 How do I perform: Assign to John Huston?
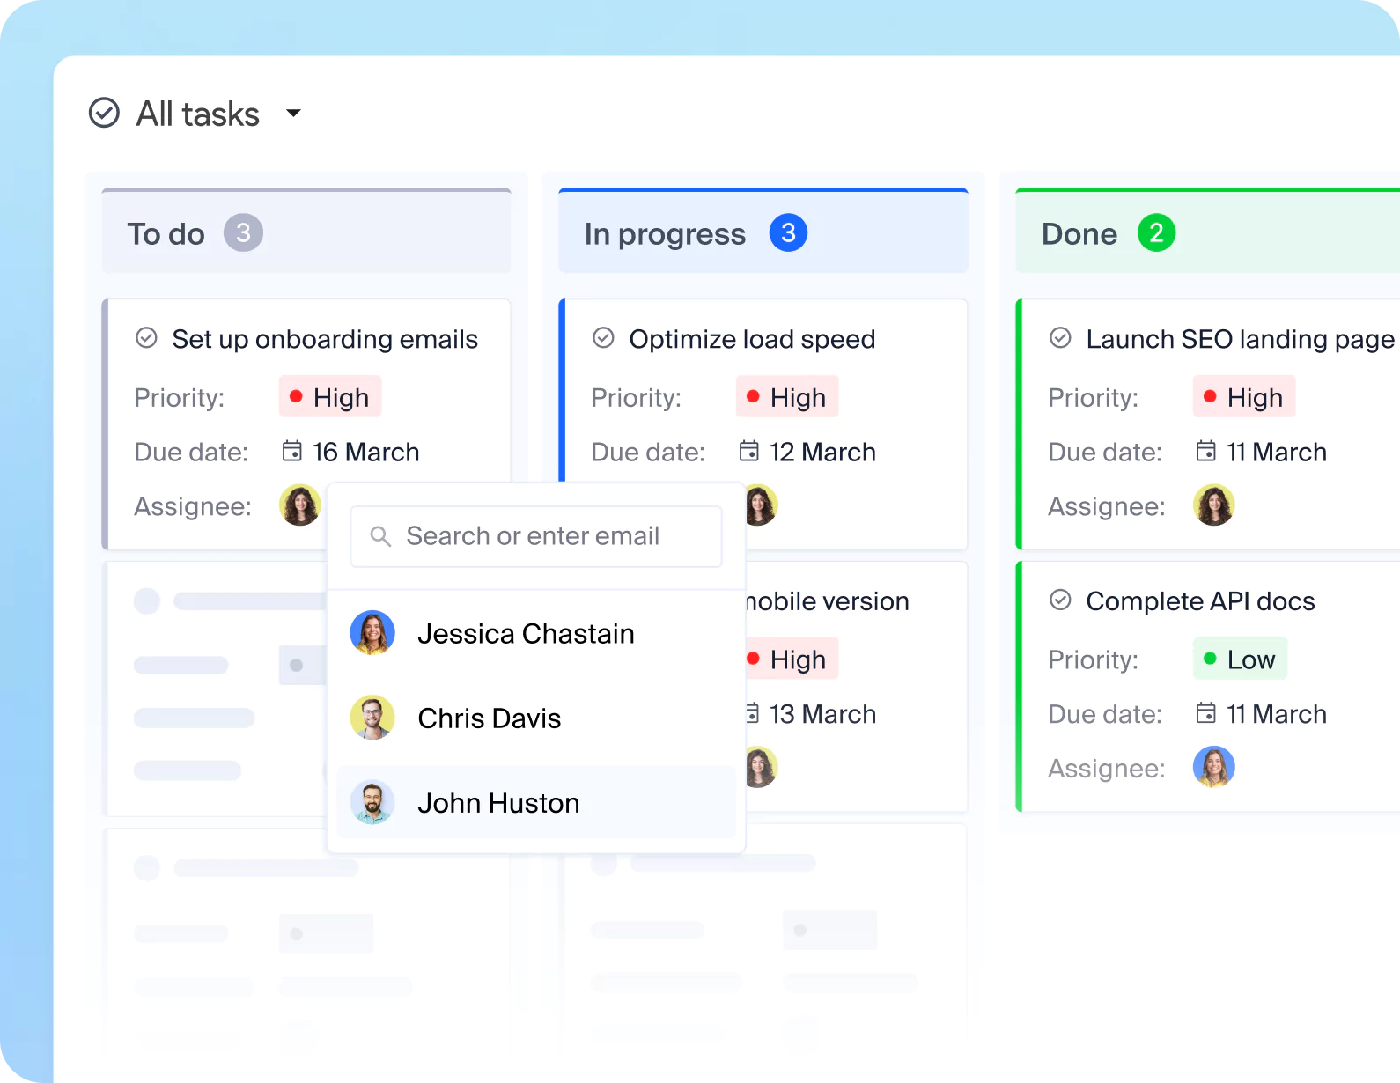pos(536,802)
